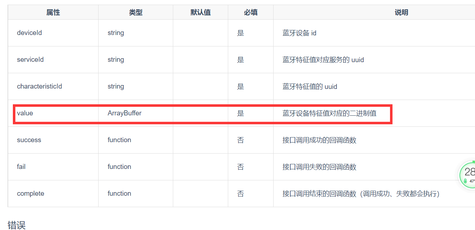Click the 错误 section heading
The height and width of the screenshot is (230, 475).
16,225
